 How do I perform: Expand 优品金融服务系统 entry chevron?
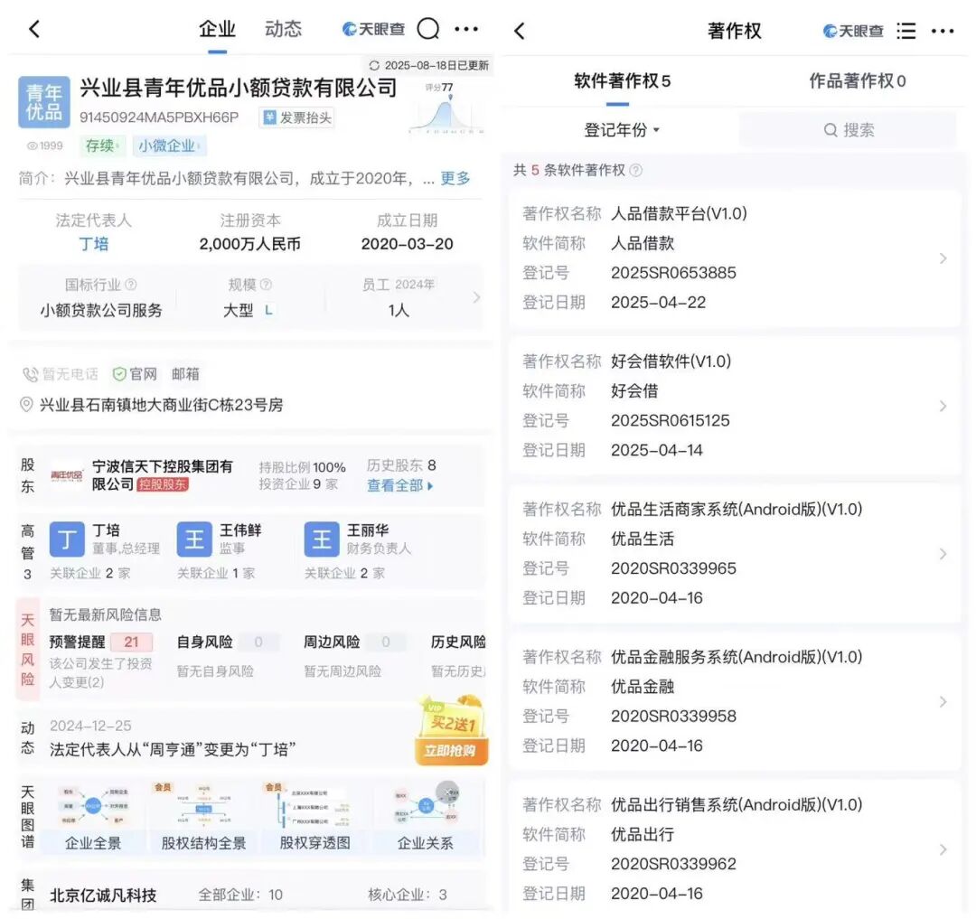(943, 701)
